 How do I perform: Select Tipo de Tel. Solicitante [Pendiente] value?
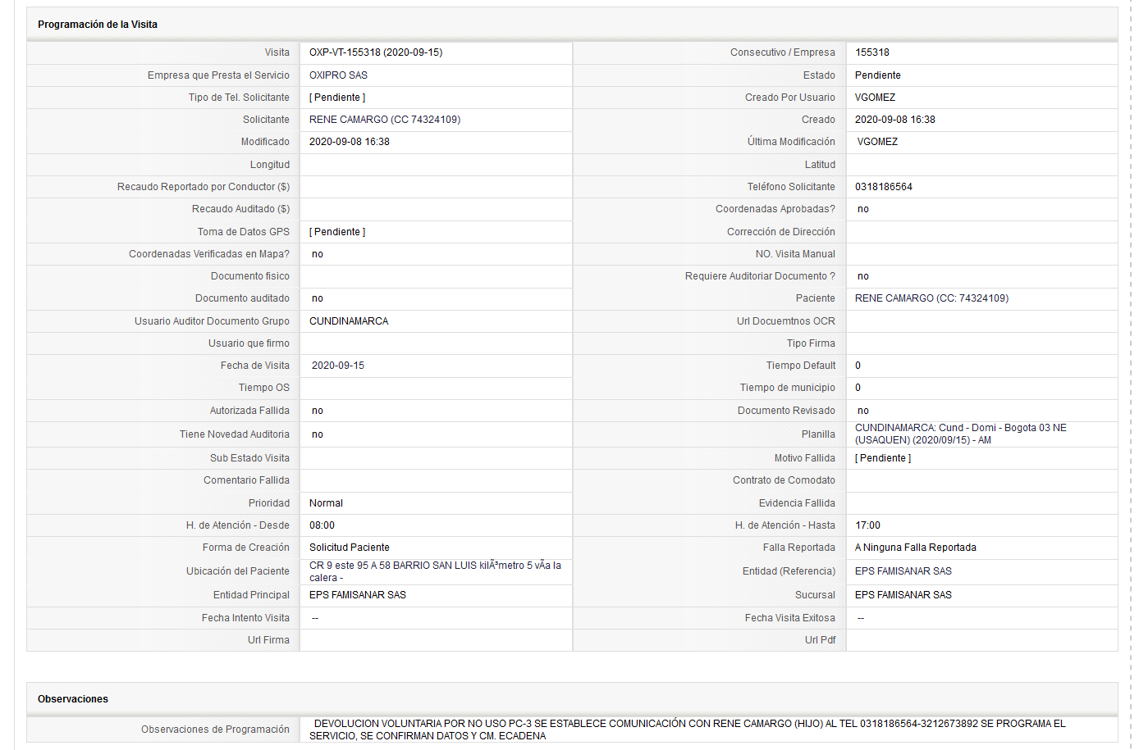tap(337, 98)
